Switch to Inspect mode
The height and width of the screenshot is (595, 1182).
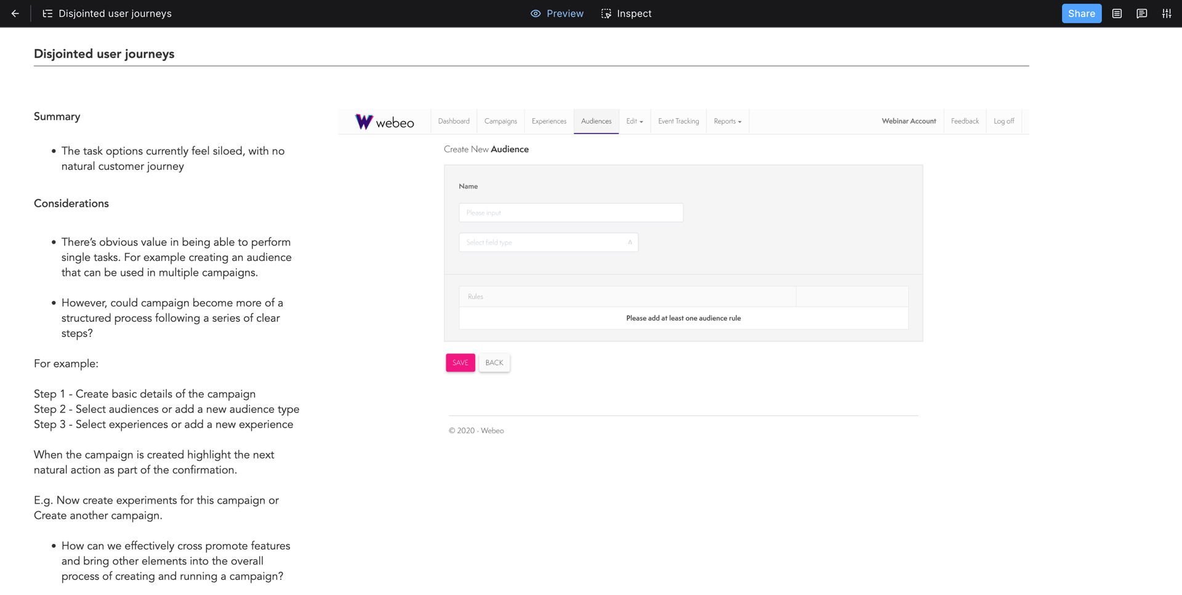point(626,14)
